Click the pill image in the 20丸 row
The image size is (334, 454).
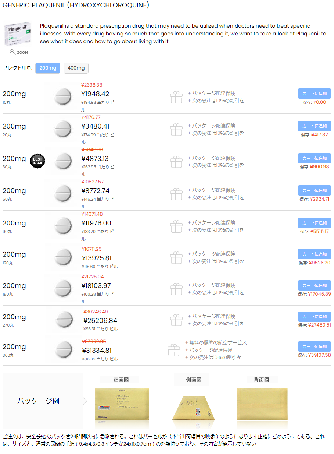click(63, 130)
